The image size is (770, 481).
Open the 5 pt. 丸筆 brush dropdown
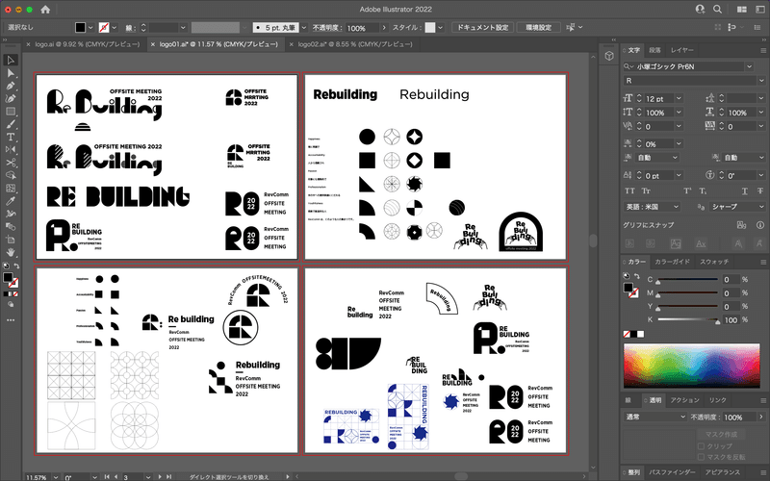[x=304, y=28]
